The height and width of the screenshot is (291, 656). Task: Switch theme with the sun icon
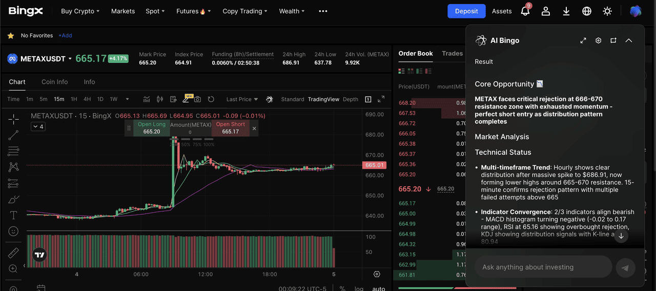[x=607, y=11]
